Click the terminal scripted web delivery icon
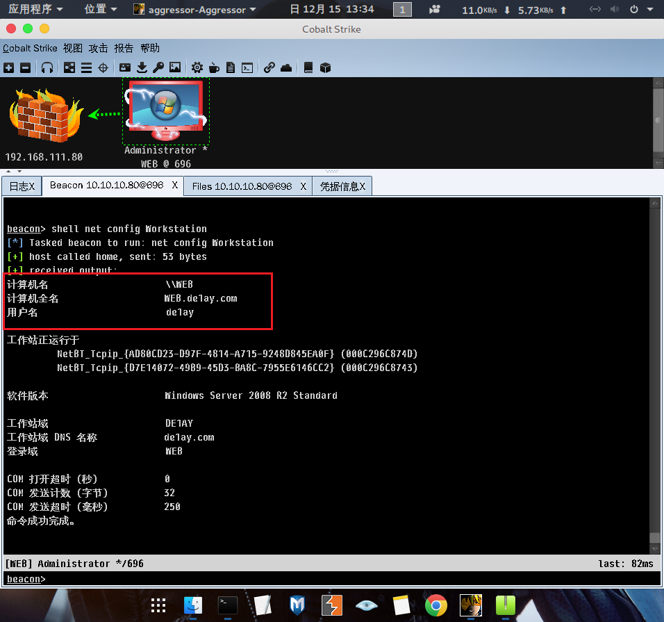Image resolution: width=664 pixels, height=622 pixels. (x=247, y=68)
